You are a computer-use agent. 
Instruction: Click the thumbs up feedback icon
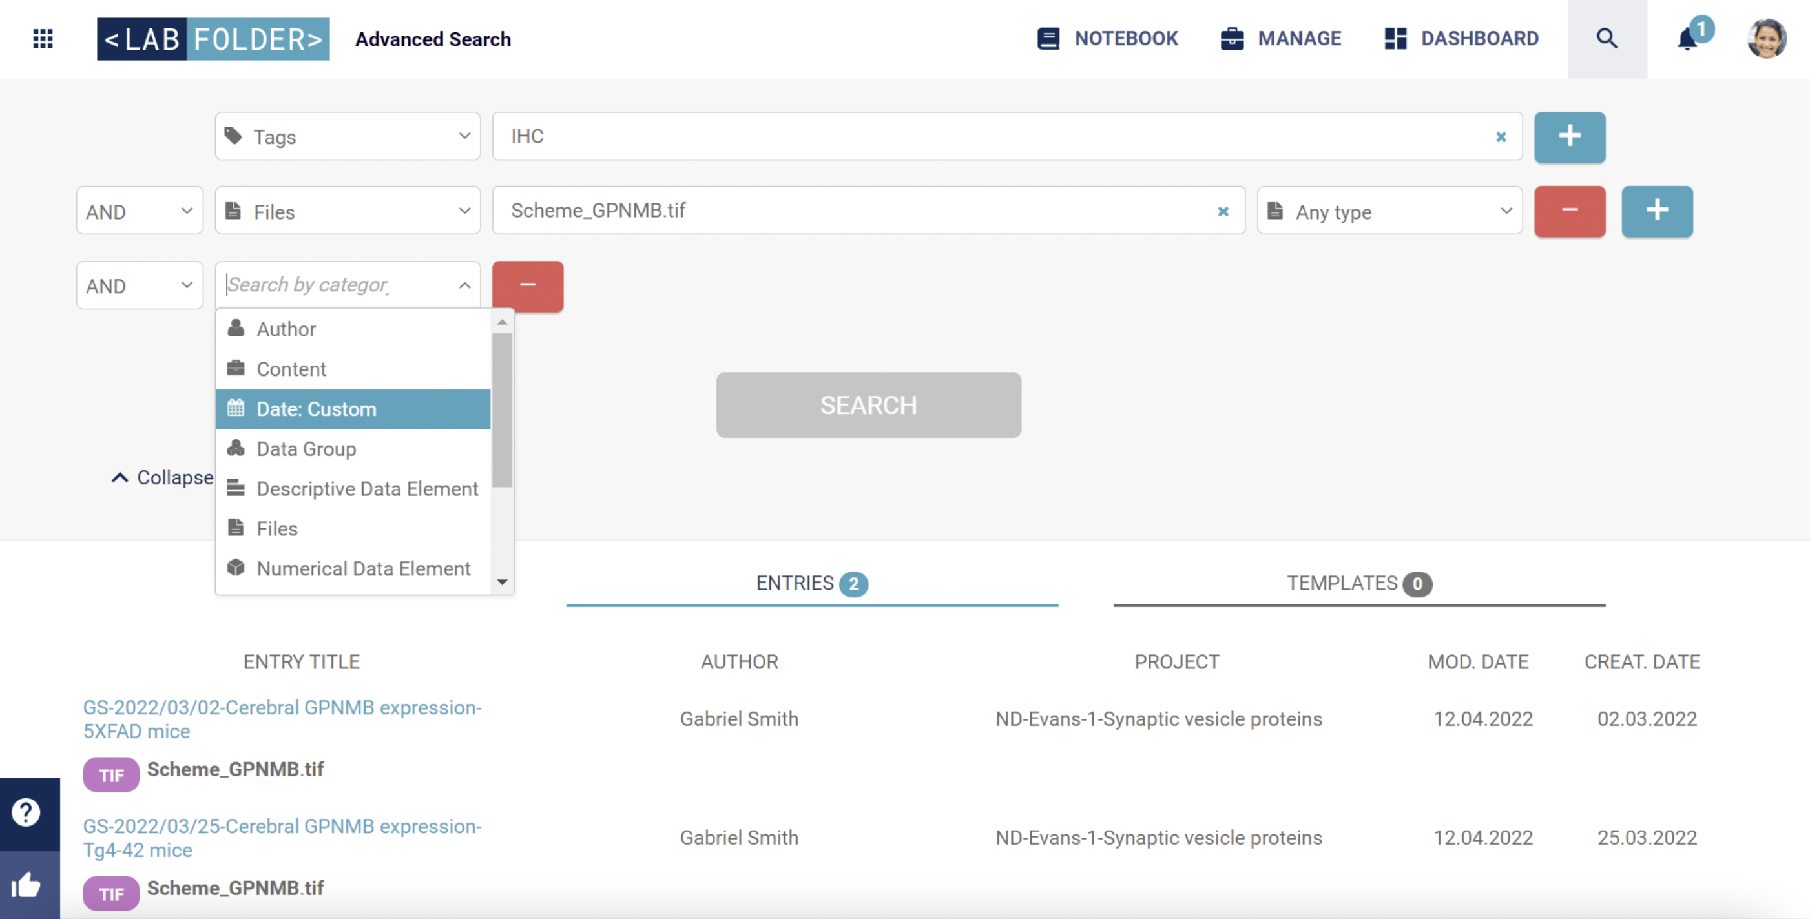click(26, 885)
